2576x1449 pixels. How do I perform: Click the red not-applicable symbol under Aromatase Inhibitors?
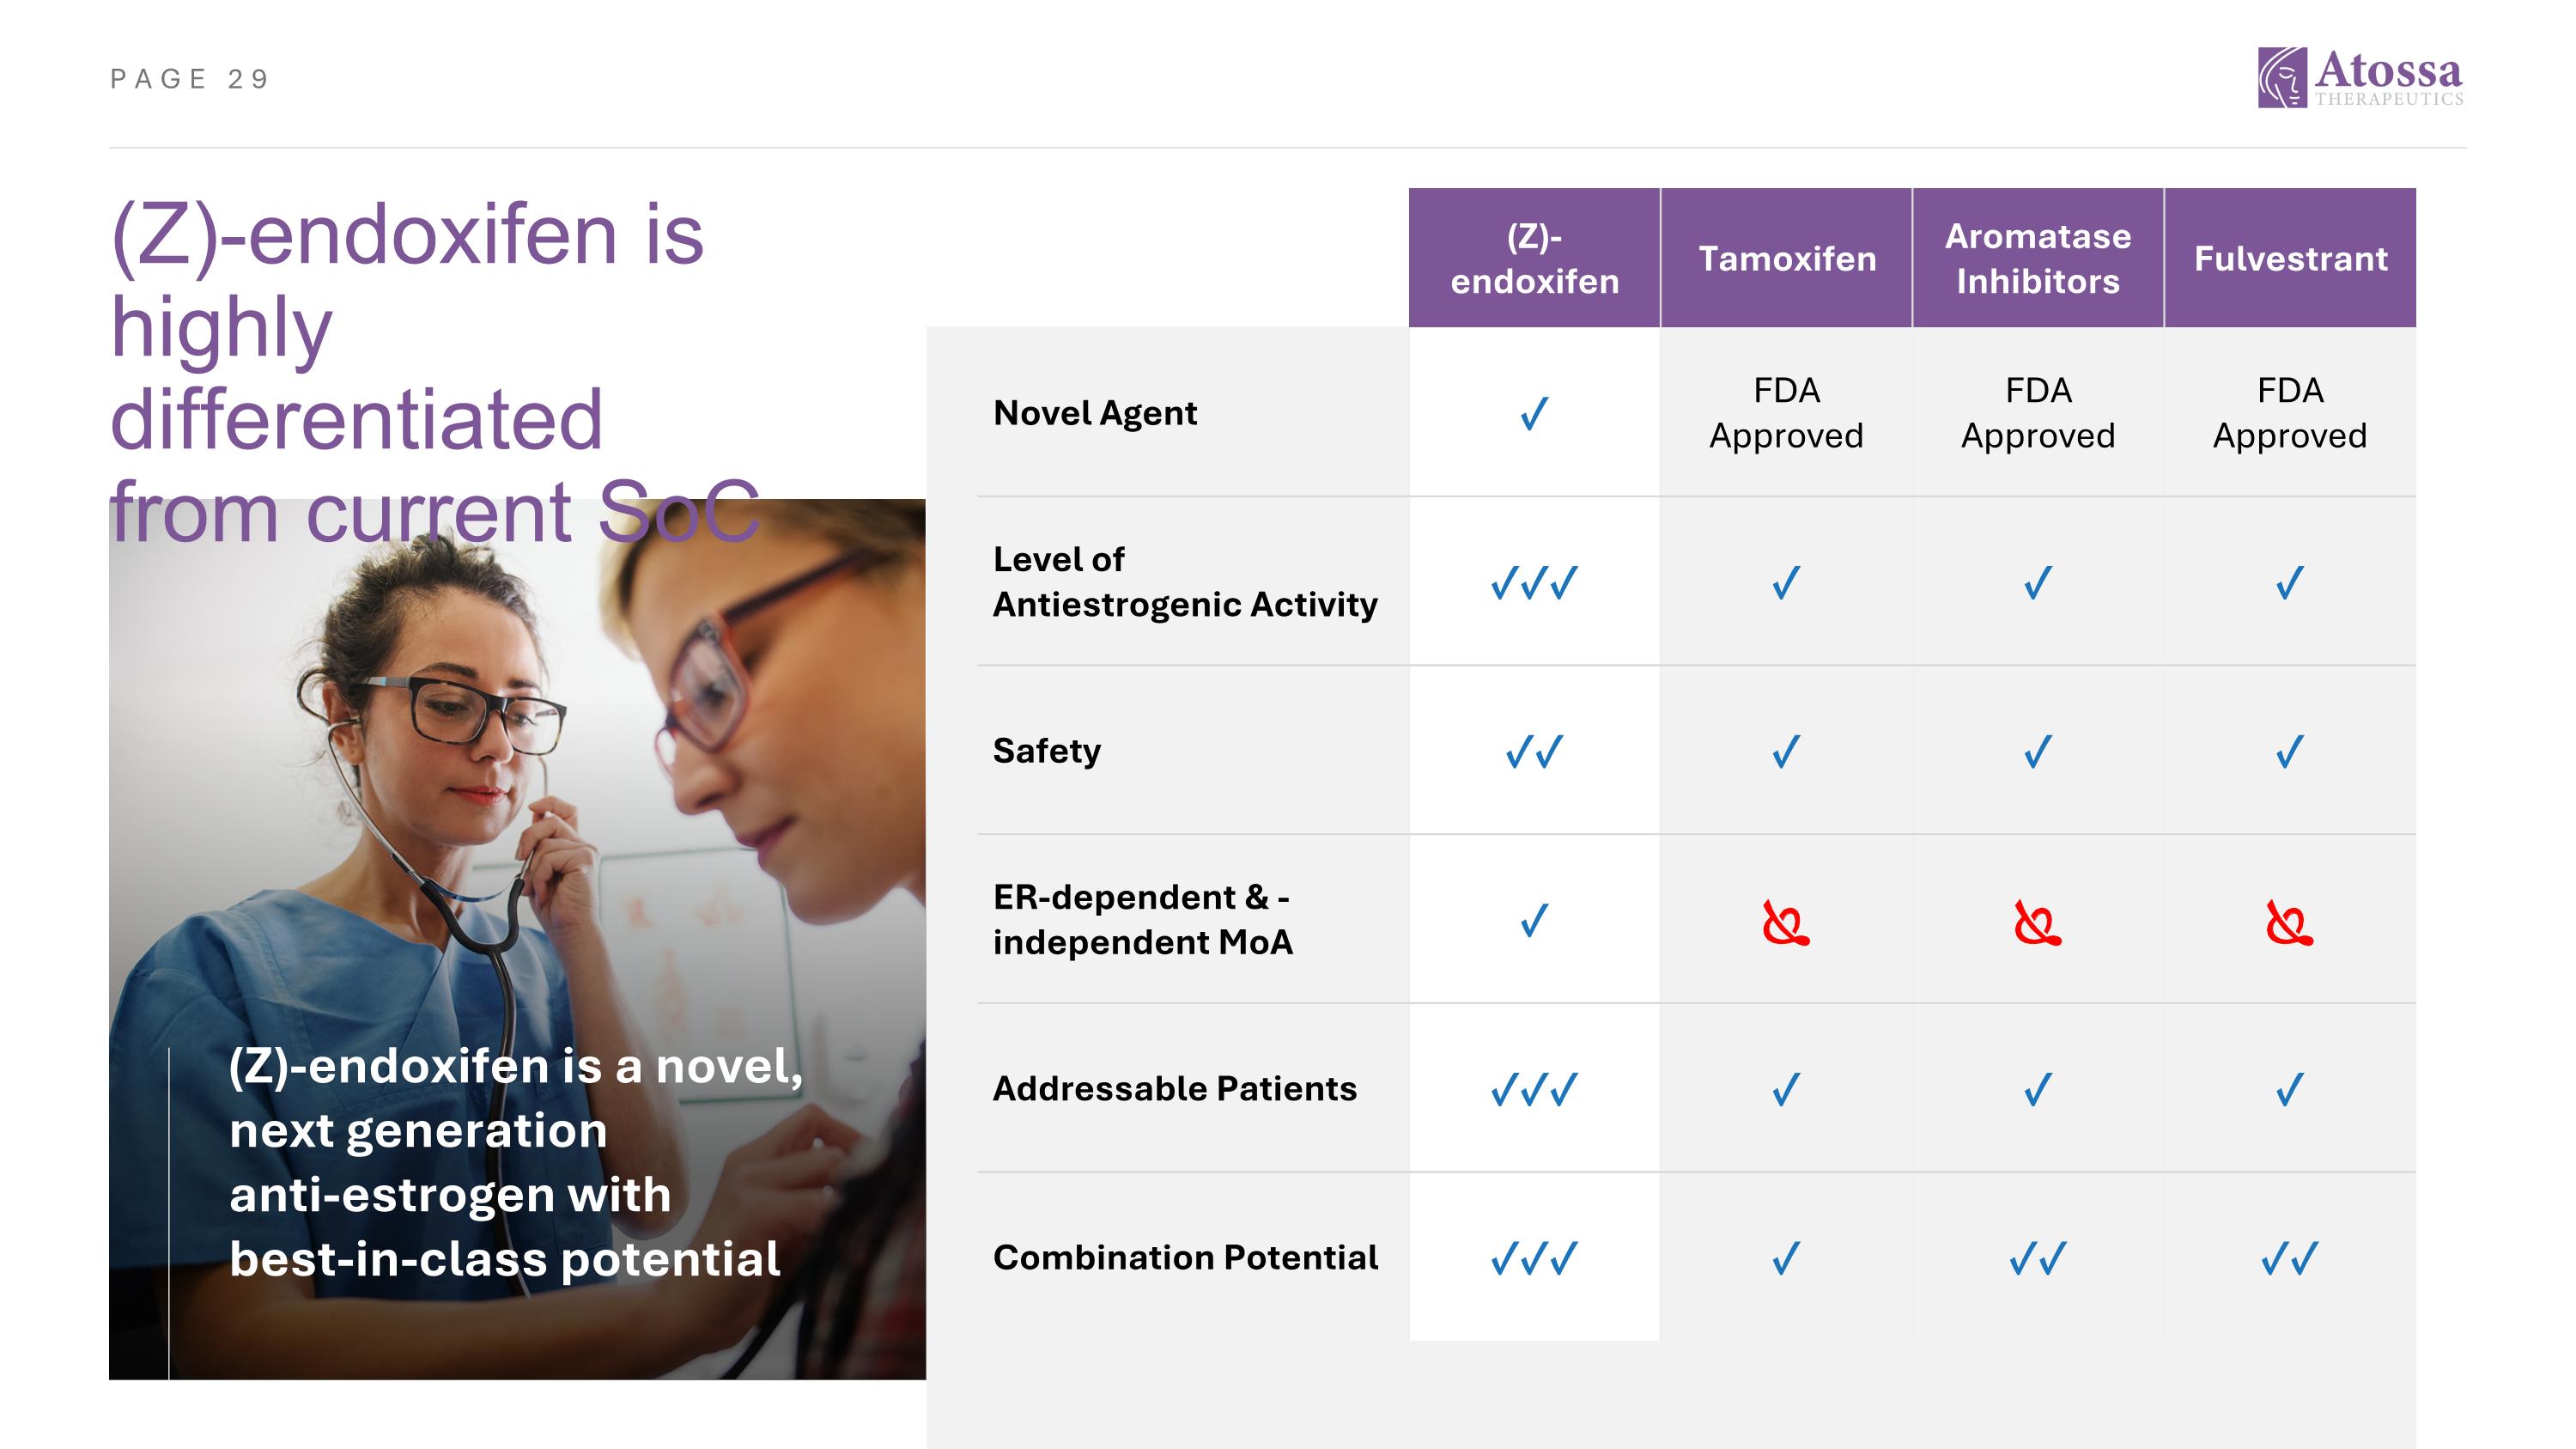tap(2037, 923)
